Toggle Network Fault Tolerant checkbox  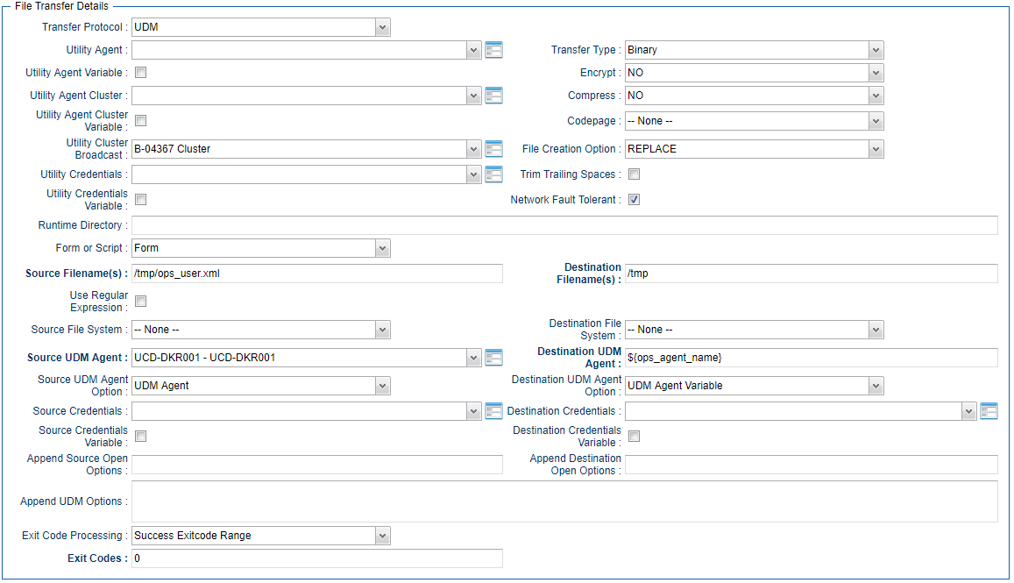[634, 200]
